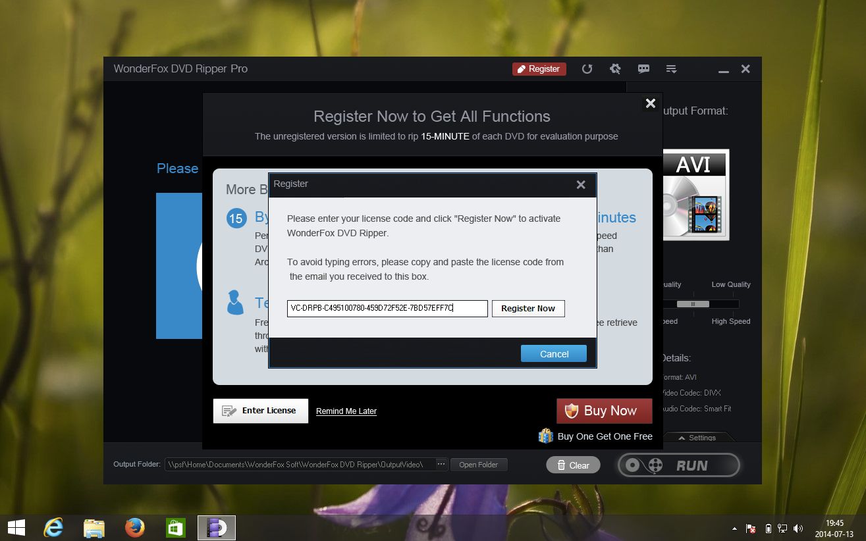This screenshot has height=541, width=866.
Task: Click the tech support person icon
Action: tap(235, 302)
